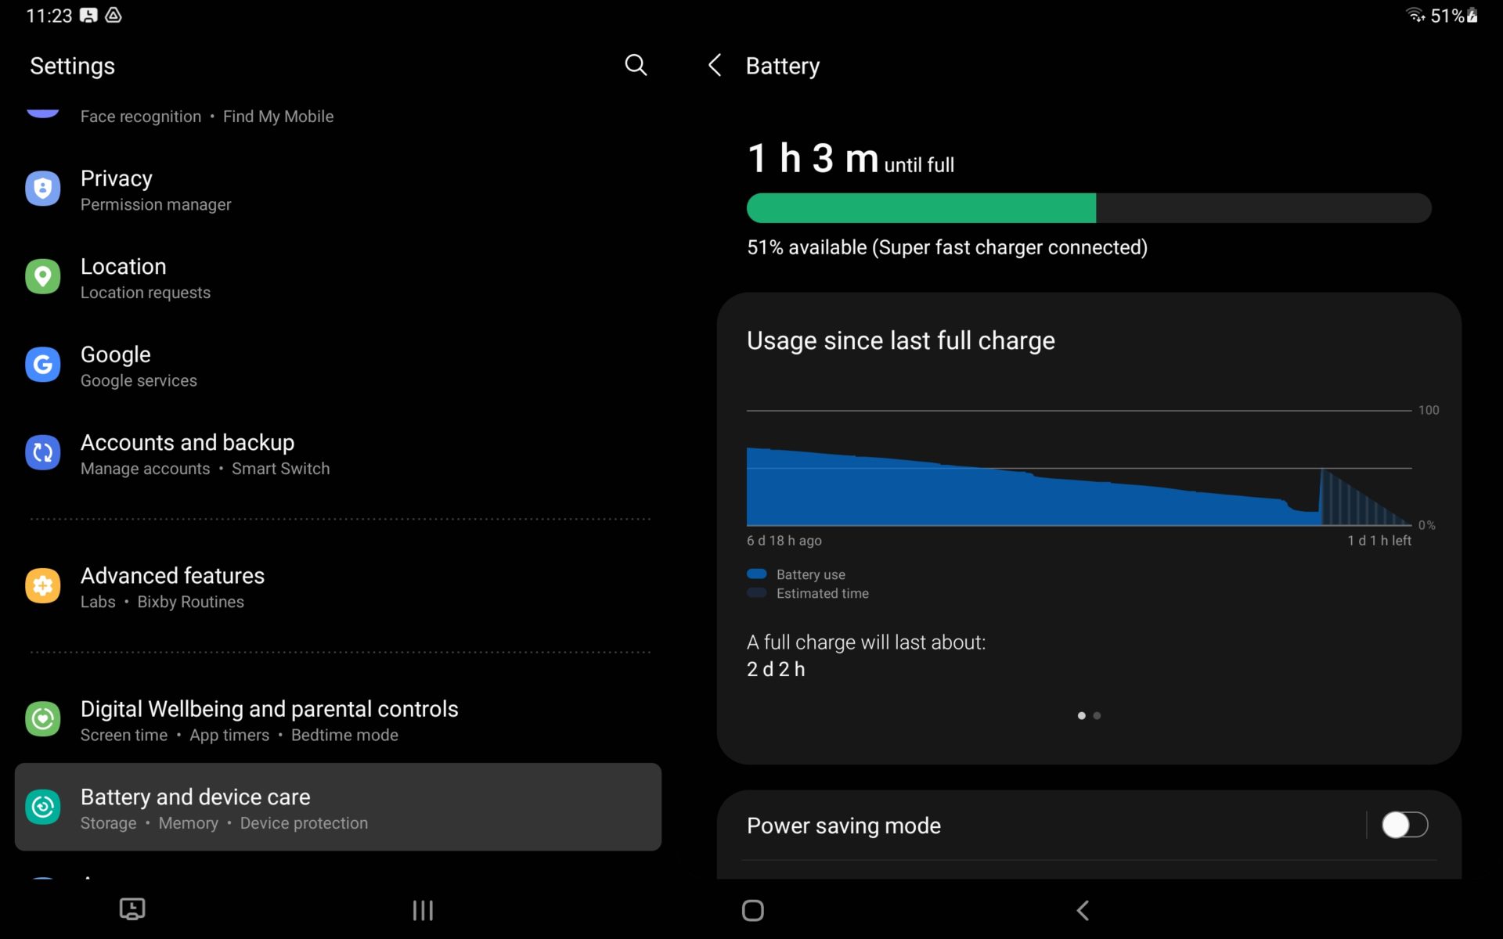Tap 'Usage since last full charge' heading
1503x939 pixels.
click(x=900, y=340)
